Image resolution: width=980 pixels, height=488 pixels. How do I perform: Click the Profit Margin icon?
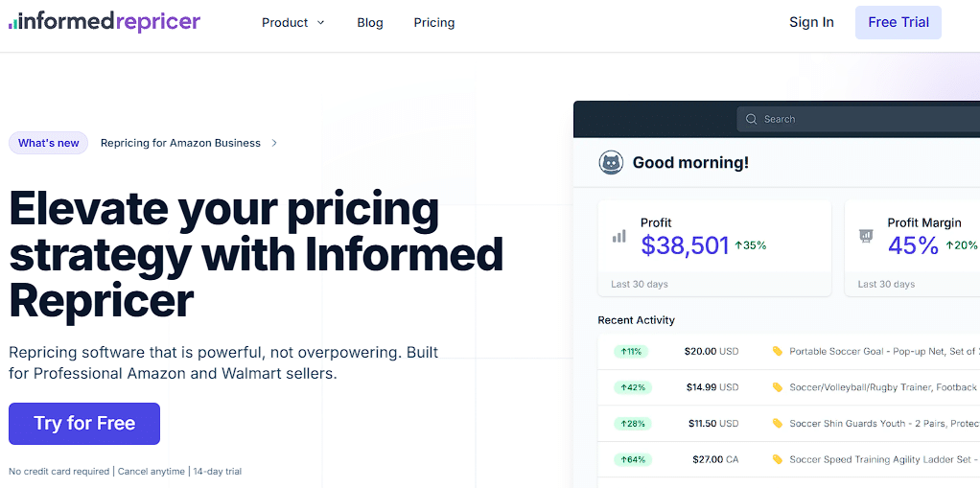pos(866,236)
